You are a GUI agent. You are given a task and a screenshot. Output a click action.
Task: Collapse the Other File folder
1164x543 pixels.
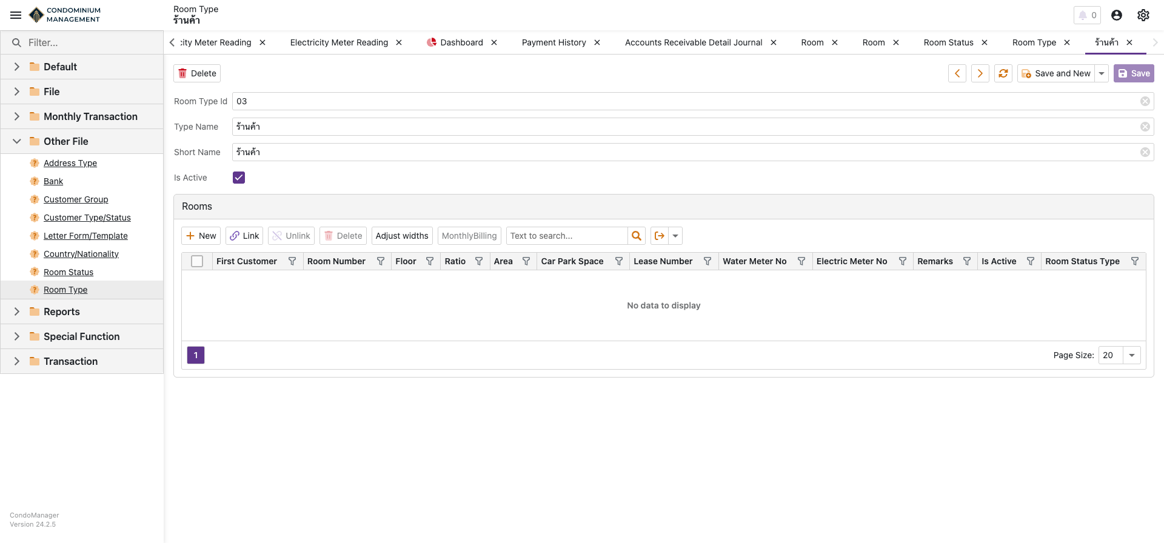[17, 141]
